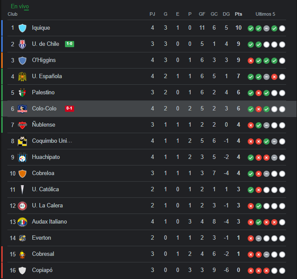Click O'Higgins' red loss result indicator
This screenshot has width=297, height=279.
tap(251, 61)
